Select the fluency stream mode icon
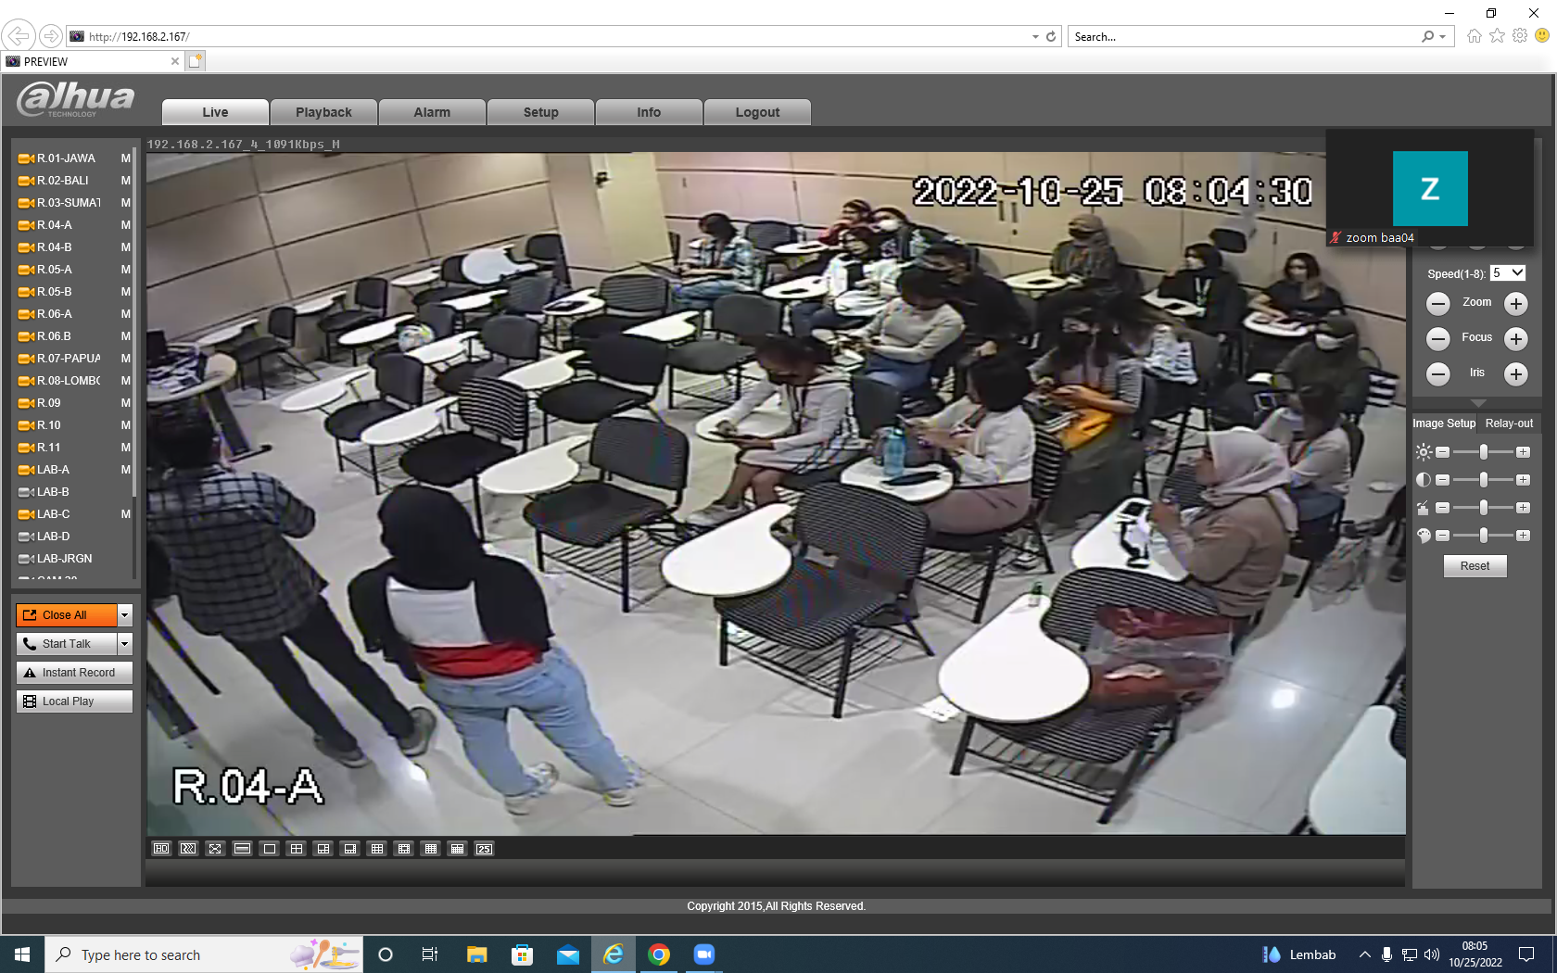The width and height of the screenshot is (1557, 973). 188,849
